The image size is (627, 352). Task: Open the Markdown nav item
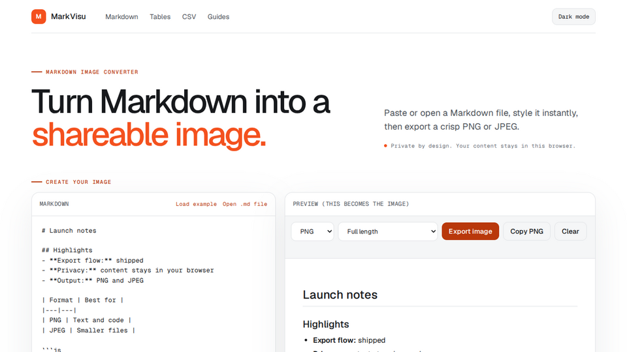pos(121,17)
